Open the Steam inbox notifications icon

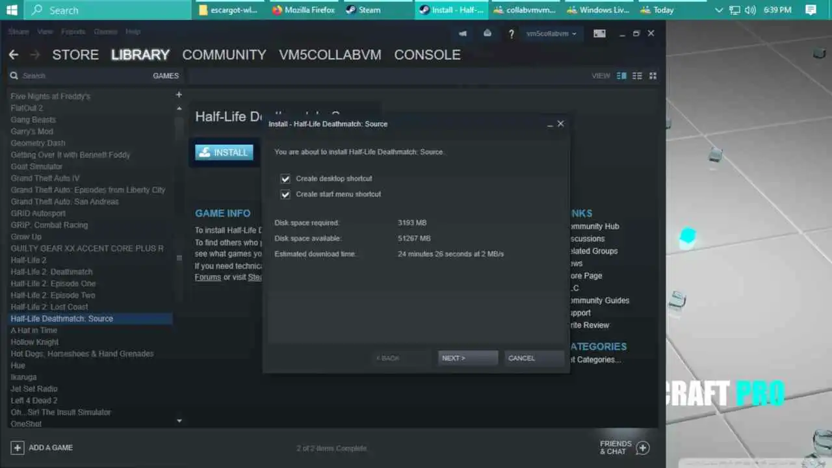coord(487,33)
